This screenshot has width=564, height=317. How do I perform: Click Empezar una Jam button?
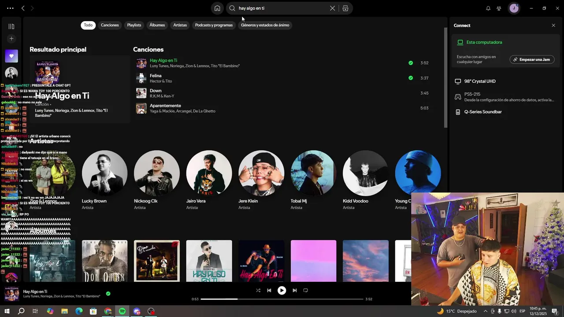pos(532,59)
